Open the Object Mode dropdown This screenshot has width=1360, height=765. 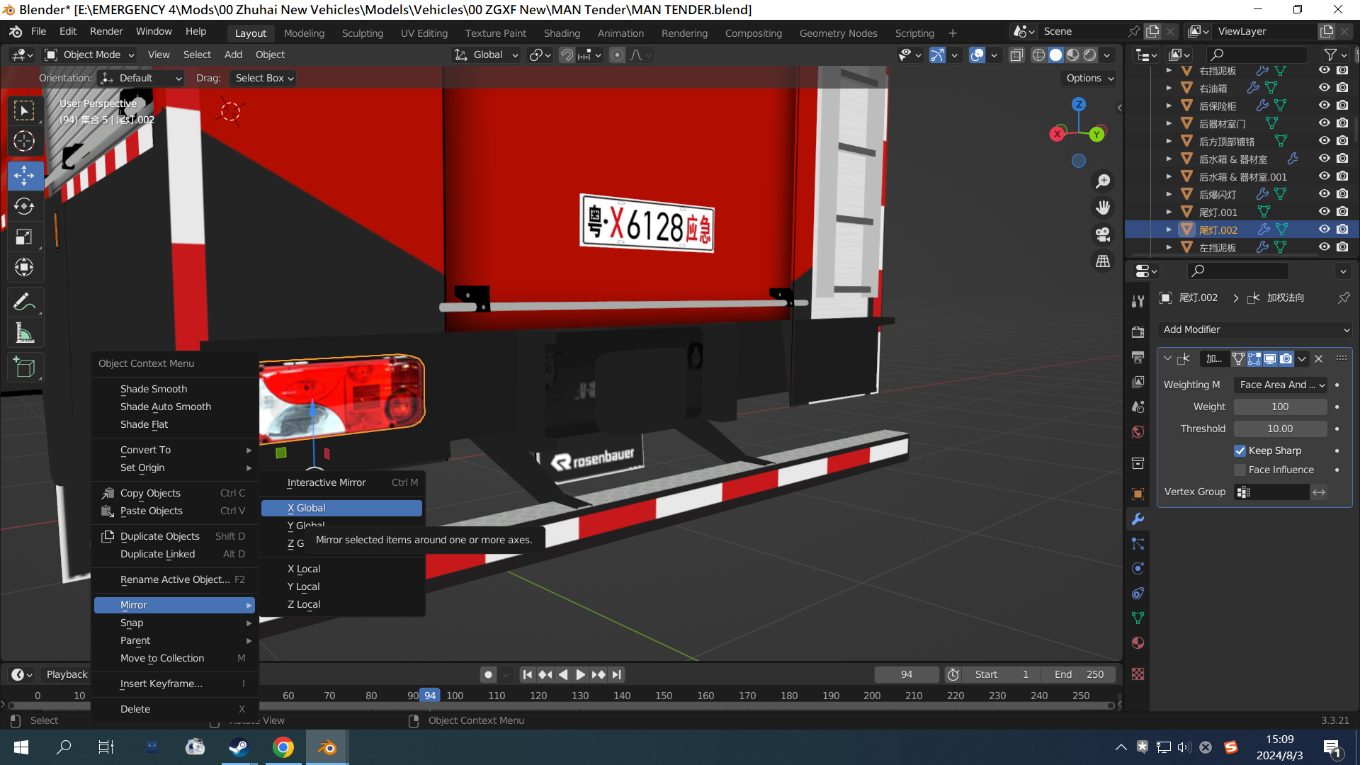(91, 55)
